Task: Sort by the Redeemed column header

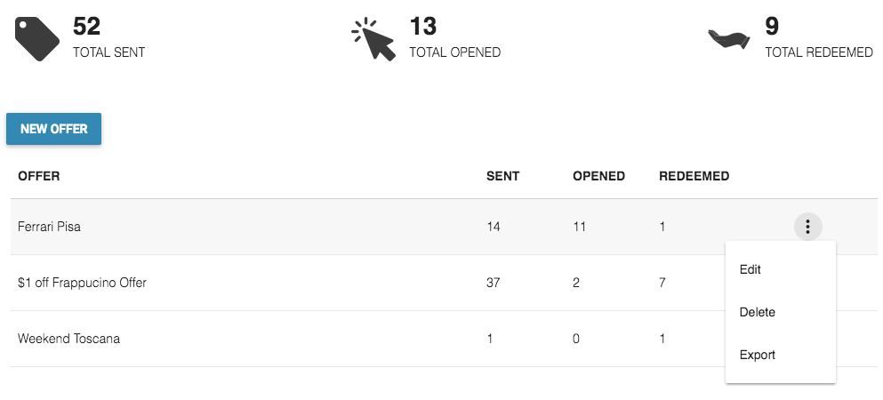Action: [694, 176]
